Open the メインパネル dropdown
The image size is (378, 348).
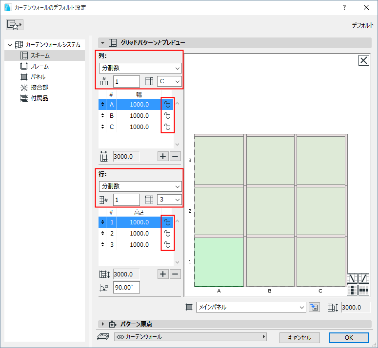point(251,307)
